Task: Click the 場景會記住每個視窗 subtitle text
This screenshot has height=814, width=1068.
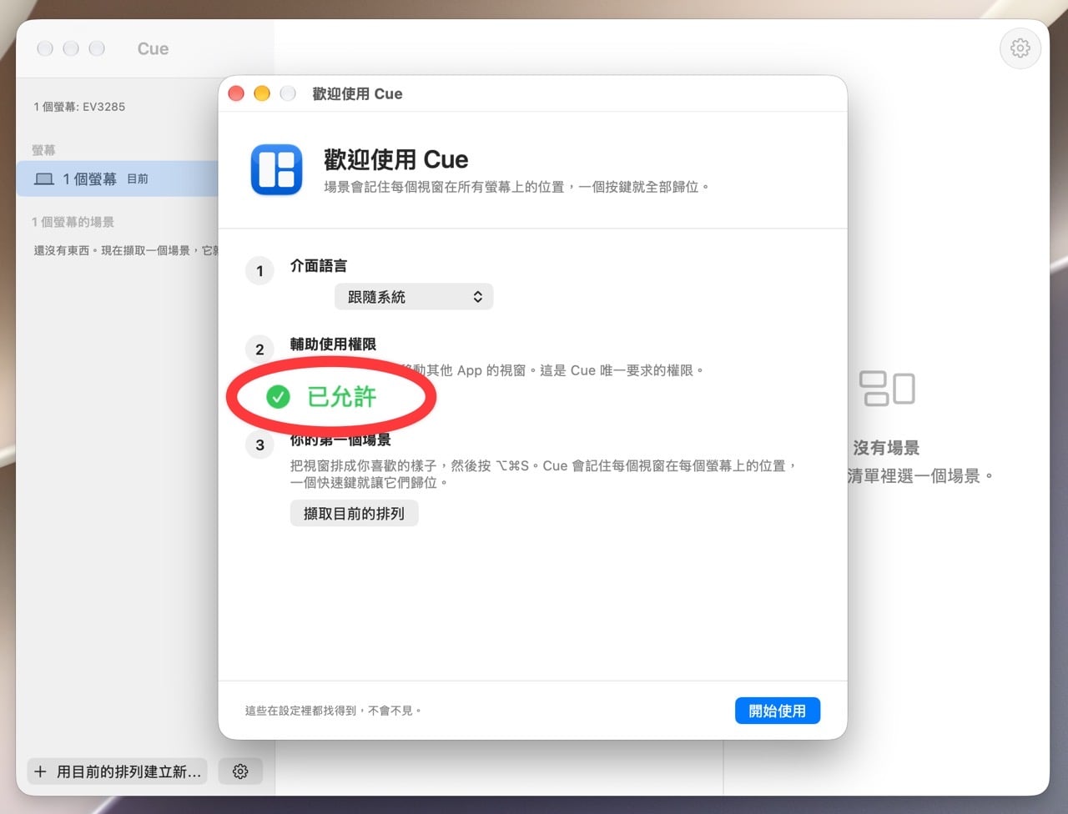Action: pyautogui.click(x=516, y=187)
